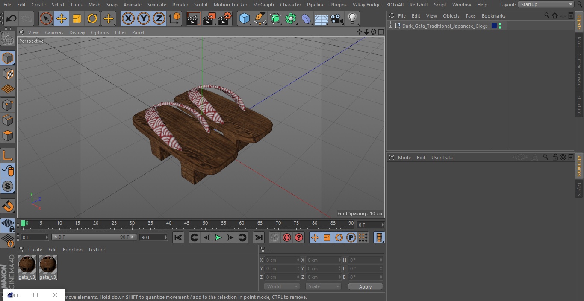Expand the Dark_Geta_Traditional_Japanese_Clogs object tree
The height and width of the screenshot is (301, 584).
[x=390, y=26]
